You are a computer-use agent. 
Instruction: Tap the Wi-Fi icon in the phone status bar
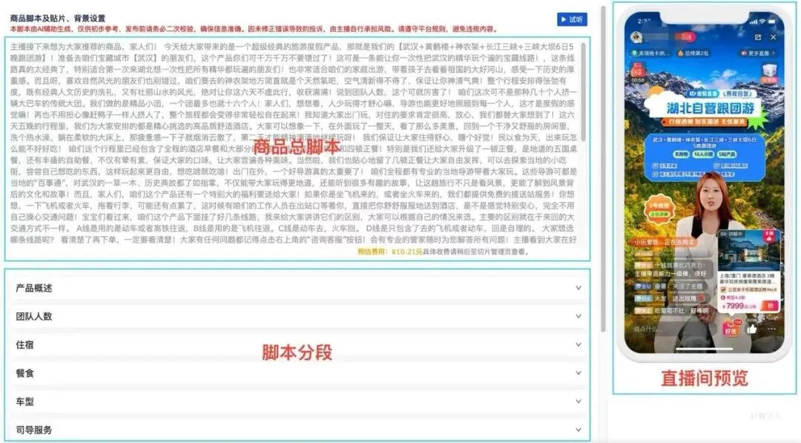tap(762, 21)
